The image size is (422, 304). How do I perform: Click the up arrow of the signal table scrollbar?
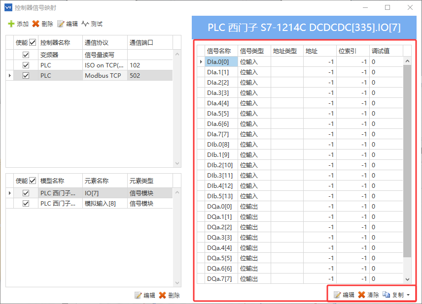pos(408,61)
